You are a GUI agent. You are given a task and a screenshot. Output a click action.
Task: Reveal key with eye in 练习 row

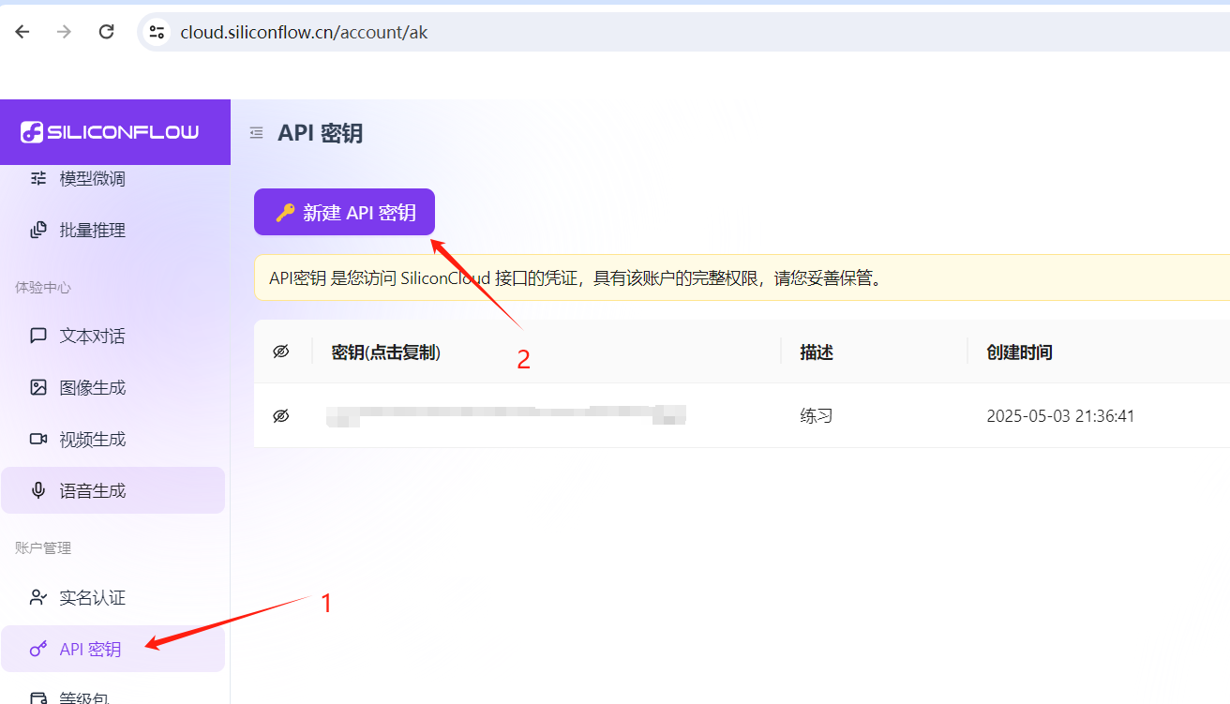[281, 416]
